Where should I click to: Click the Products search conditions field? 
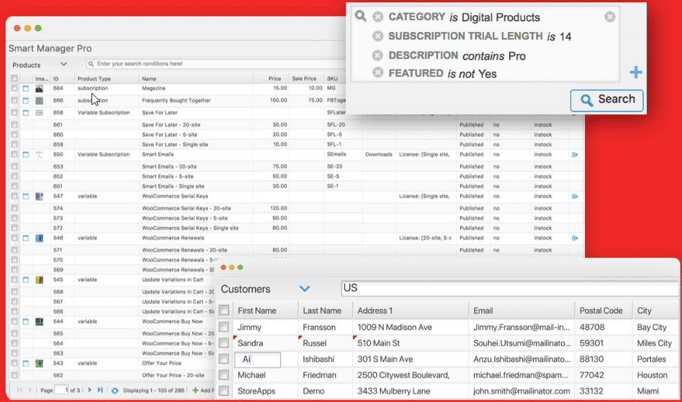(218, 64)
